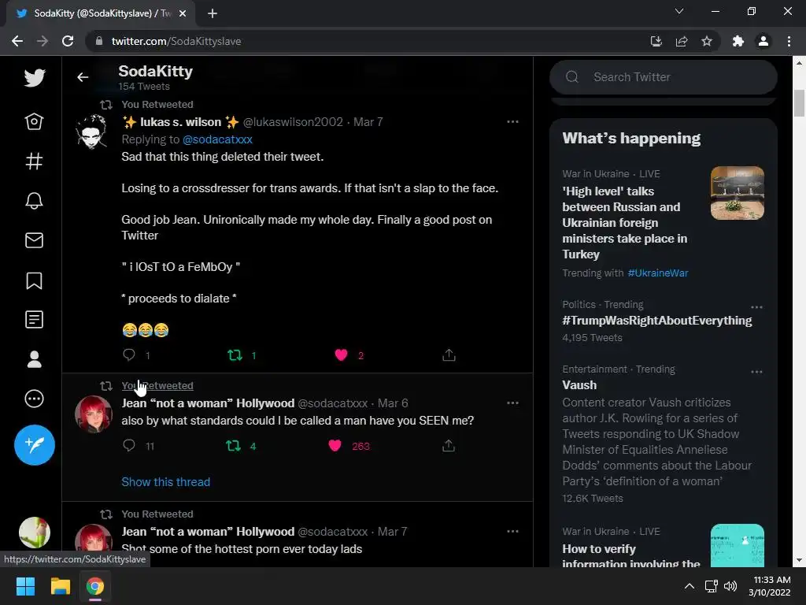The image size is (806, 605).
Task: Unlike the Mar 6 Jean tweet
Action: point(335,446)
